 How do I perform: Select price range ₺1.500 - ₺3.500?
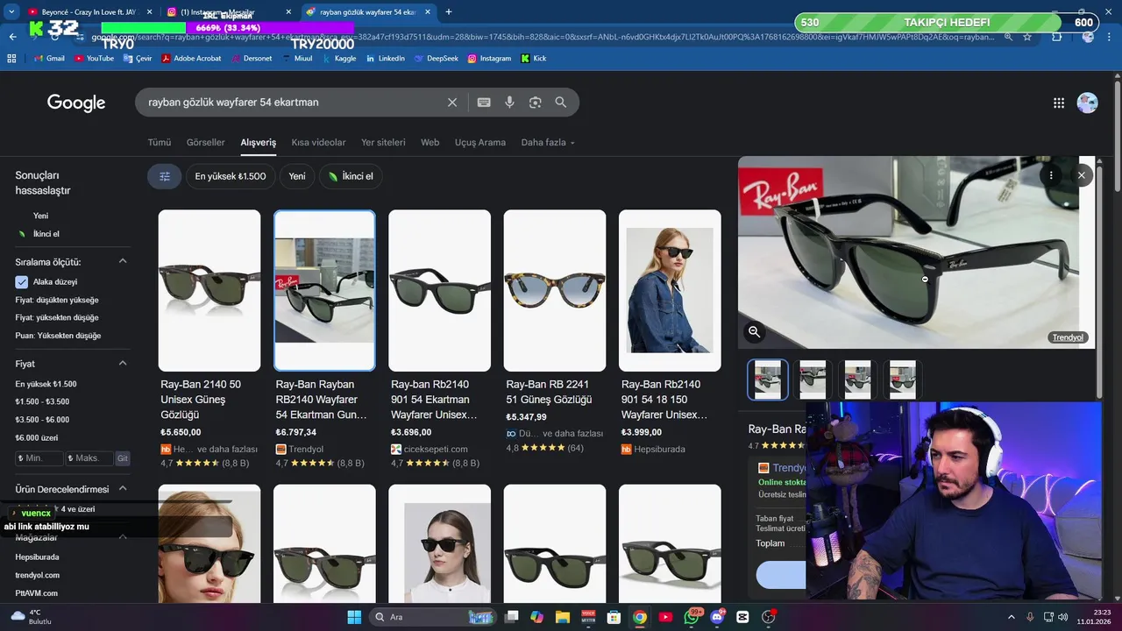(42, 401)
